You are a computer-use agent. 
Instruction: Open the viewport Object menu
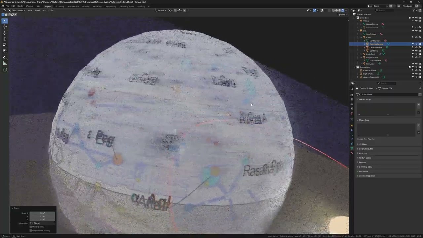(x=51, y=10)
